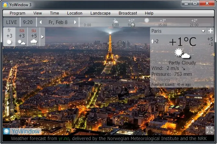
Task: Jump to 21:00 on the timeline
Action: 194,25
